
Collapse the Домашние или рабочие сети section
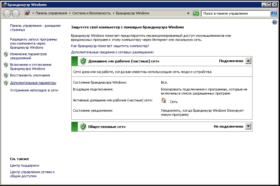[x=248, y=61]
